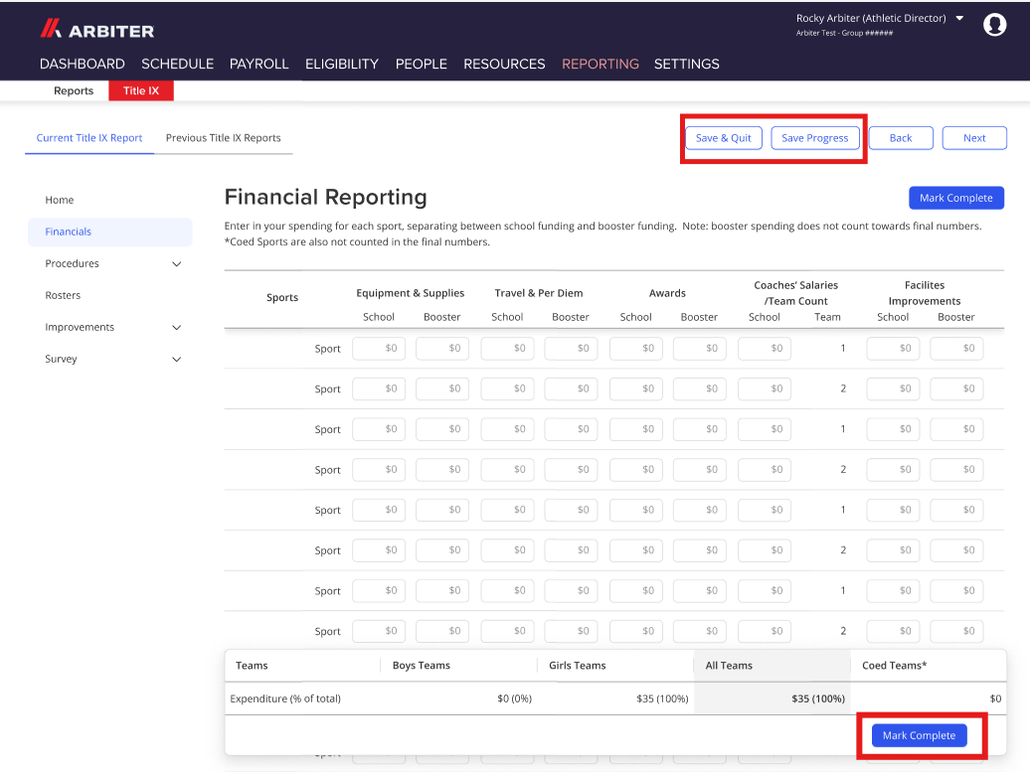Open the People menu
The width and height of the screenshot is (1030, 772).
click(x=422, y=64)
